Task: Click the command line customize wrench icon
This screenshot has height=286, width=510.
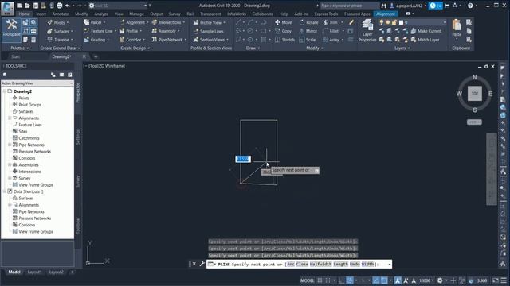Action: point(202,264)
